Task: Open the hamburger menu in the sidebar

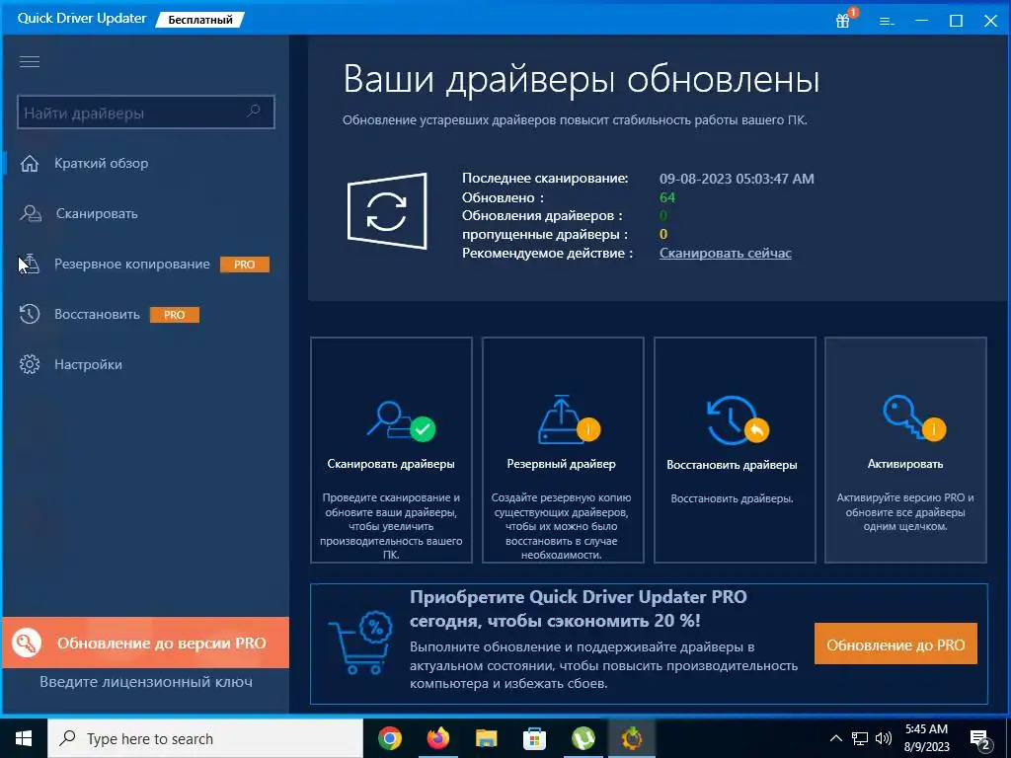Action: tap(30, 61)
